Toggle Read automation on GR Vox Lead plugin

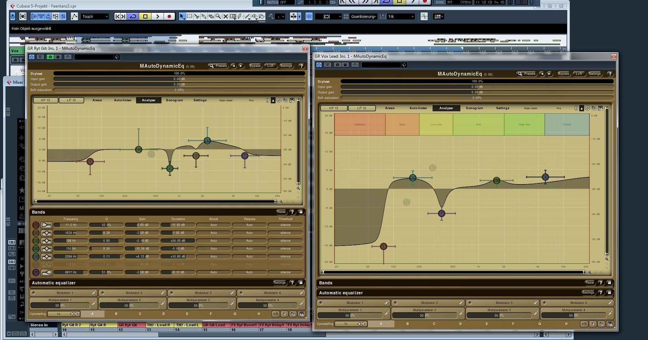coord(338,65)
